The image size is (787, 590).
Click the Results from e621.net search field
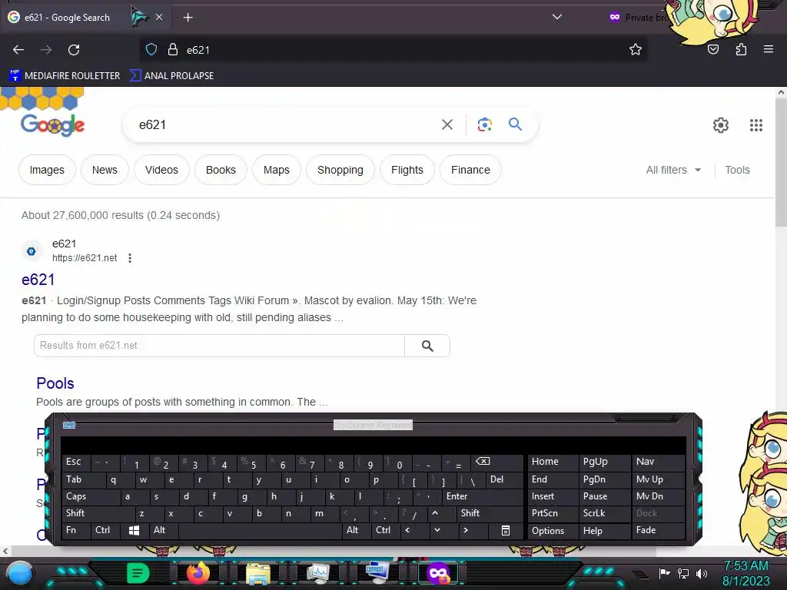click(219, 346)
